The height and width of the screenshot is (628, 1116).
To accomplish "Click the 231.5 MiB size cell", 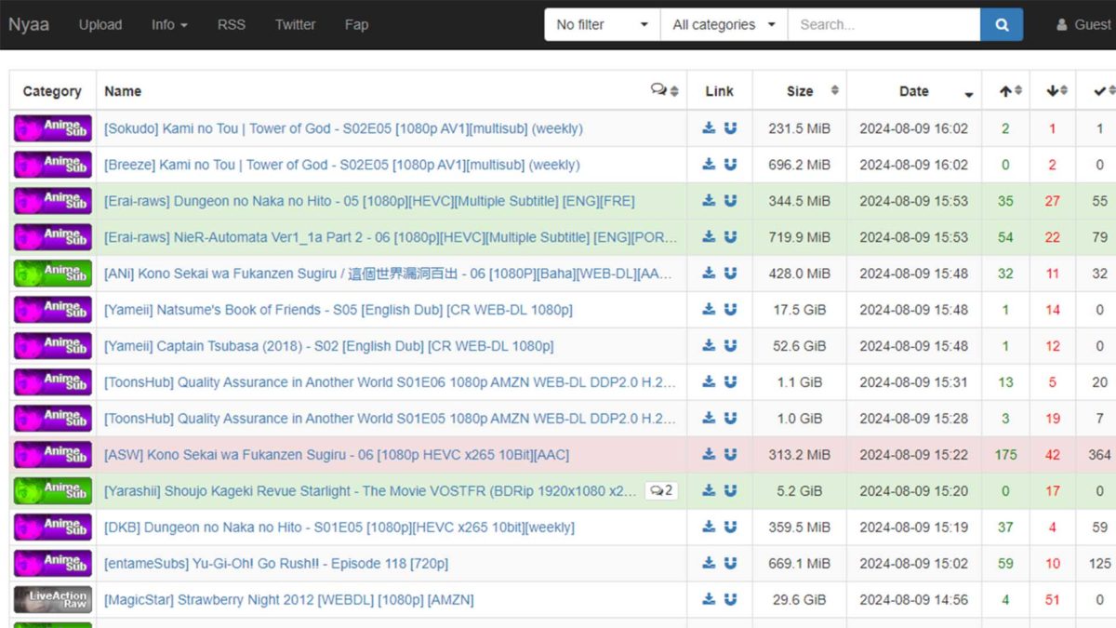I will tap(800, 128).
